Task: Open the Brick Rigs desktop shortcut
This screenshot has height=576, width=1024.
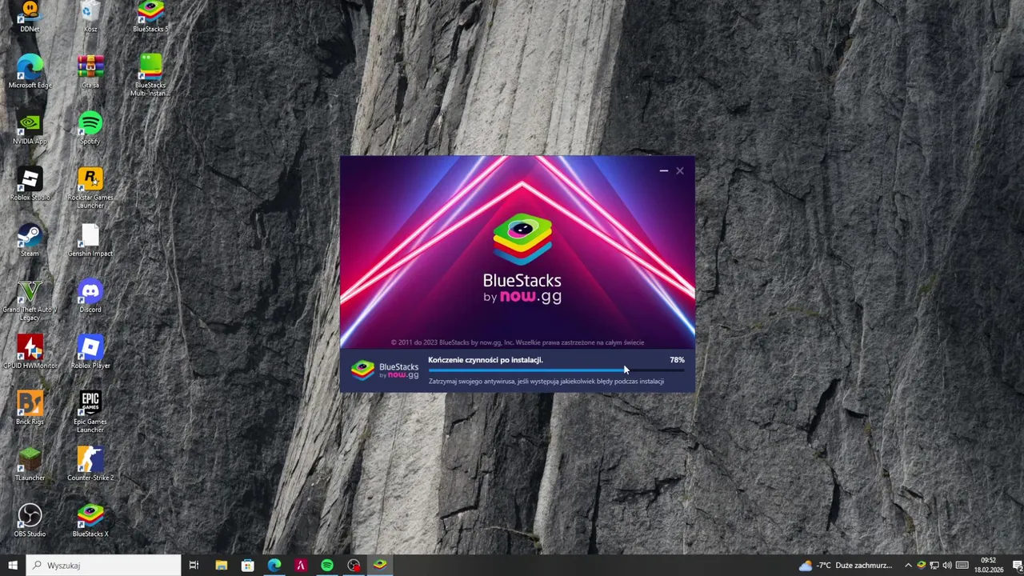Action: coord(30,407)
